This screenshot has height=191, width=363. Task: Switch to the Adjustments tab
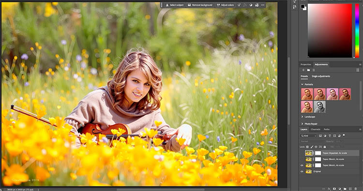tap(321, 64)
